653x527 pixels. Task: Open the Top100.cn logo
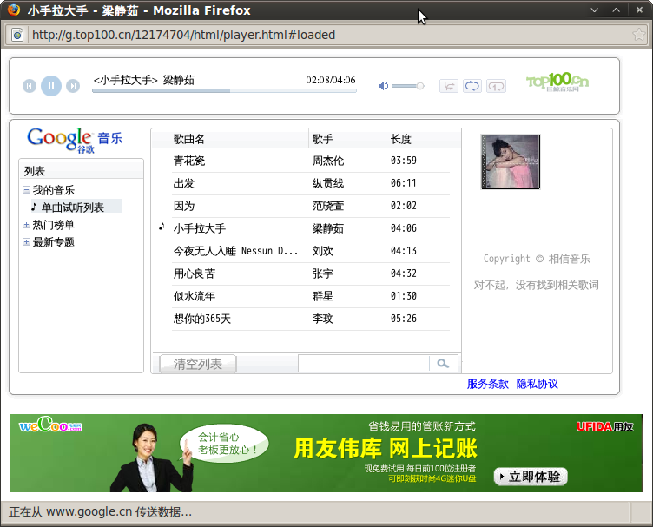(557, 82)
